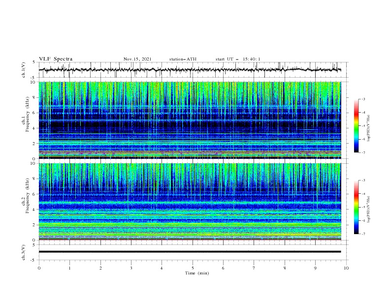The height and width of the screenshot is (301, 390).
Task: Select the date text "Nov.15, 2021"
Action: point(137,59)
